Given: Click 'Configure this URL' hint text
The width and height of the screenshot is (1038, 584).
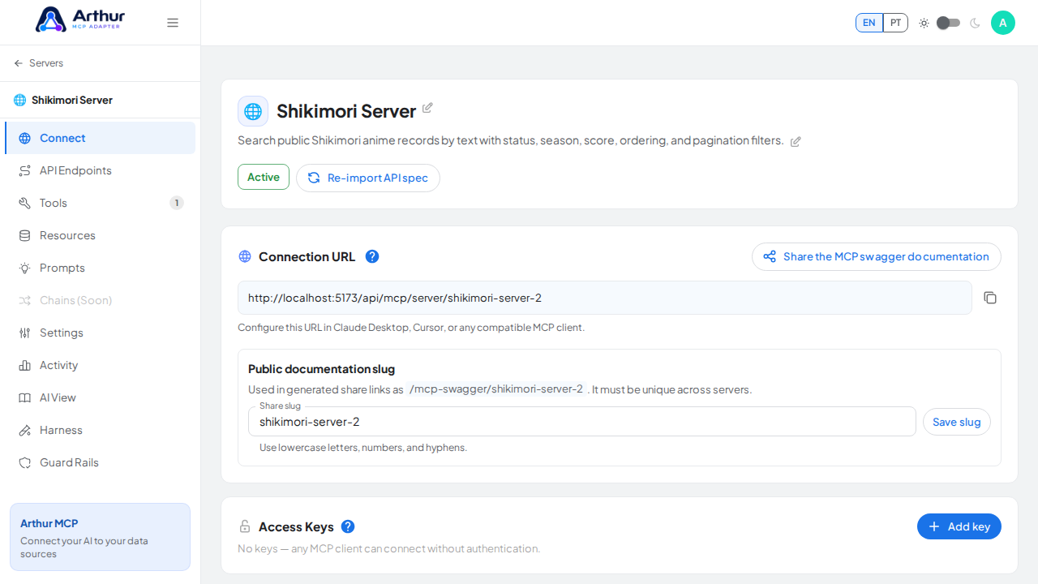Looking at the screenshot, I should pyautogui.click(x=411, y=328).
